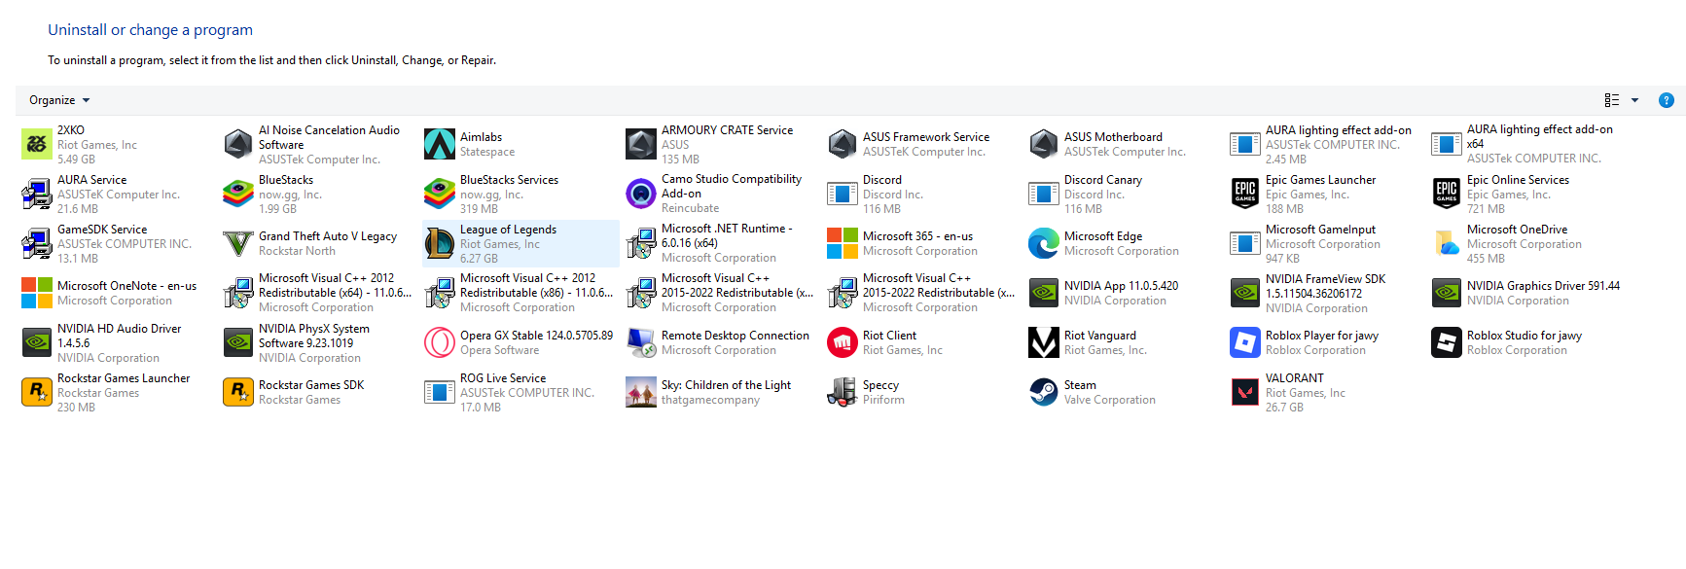Select the 2XKO program icon
Image resolution: width=1686 pixels, height=569 pixels.
37,144
